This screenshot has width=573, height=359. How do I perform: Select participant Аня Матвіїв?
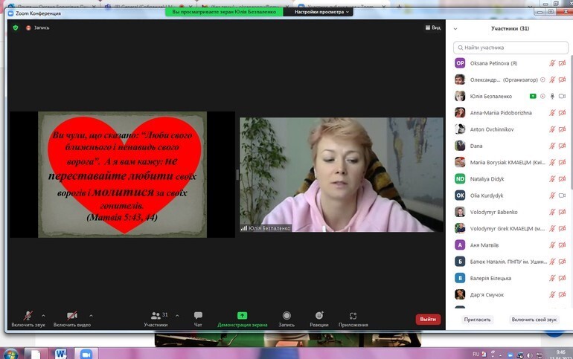click(510, 245)
